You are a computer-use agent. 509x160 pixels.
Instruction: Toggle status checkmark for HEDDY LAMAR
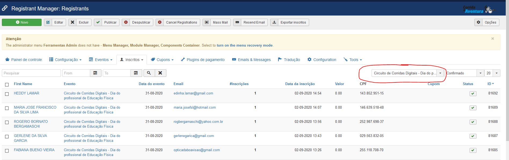click(473, 94)
